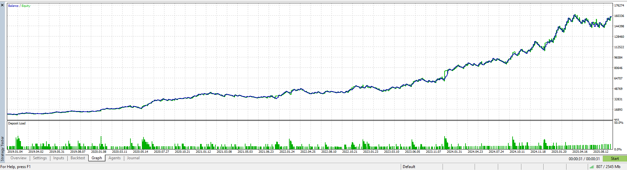Click the 2022.01.24 date on timeline

287,152
